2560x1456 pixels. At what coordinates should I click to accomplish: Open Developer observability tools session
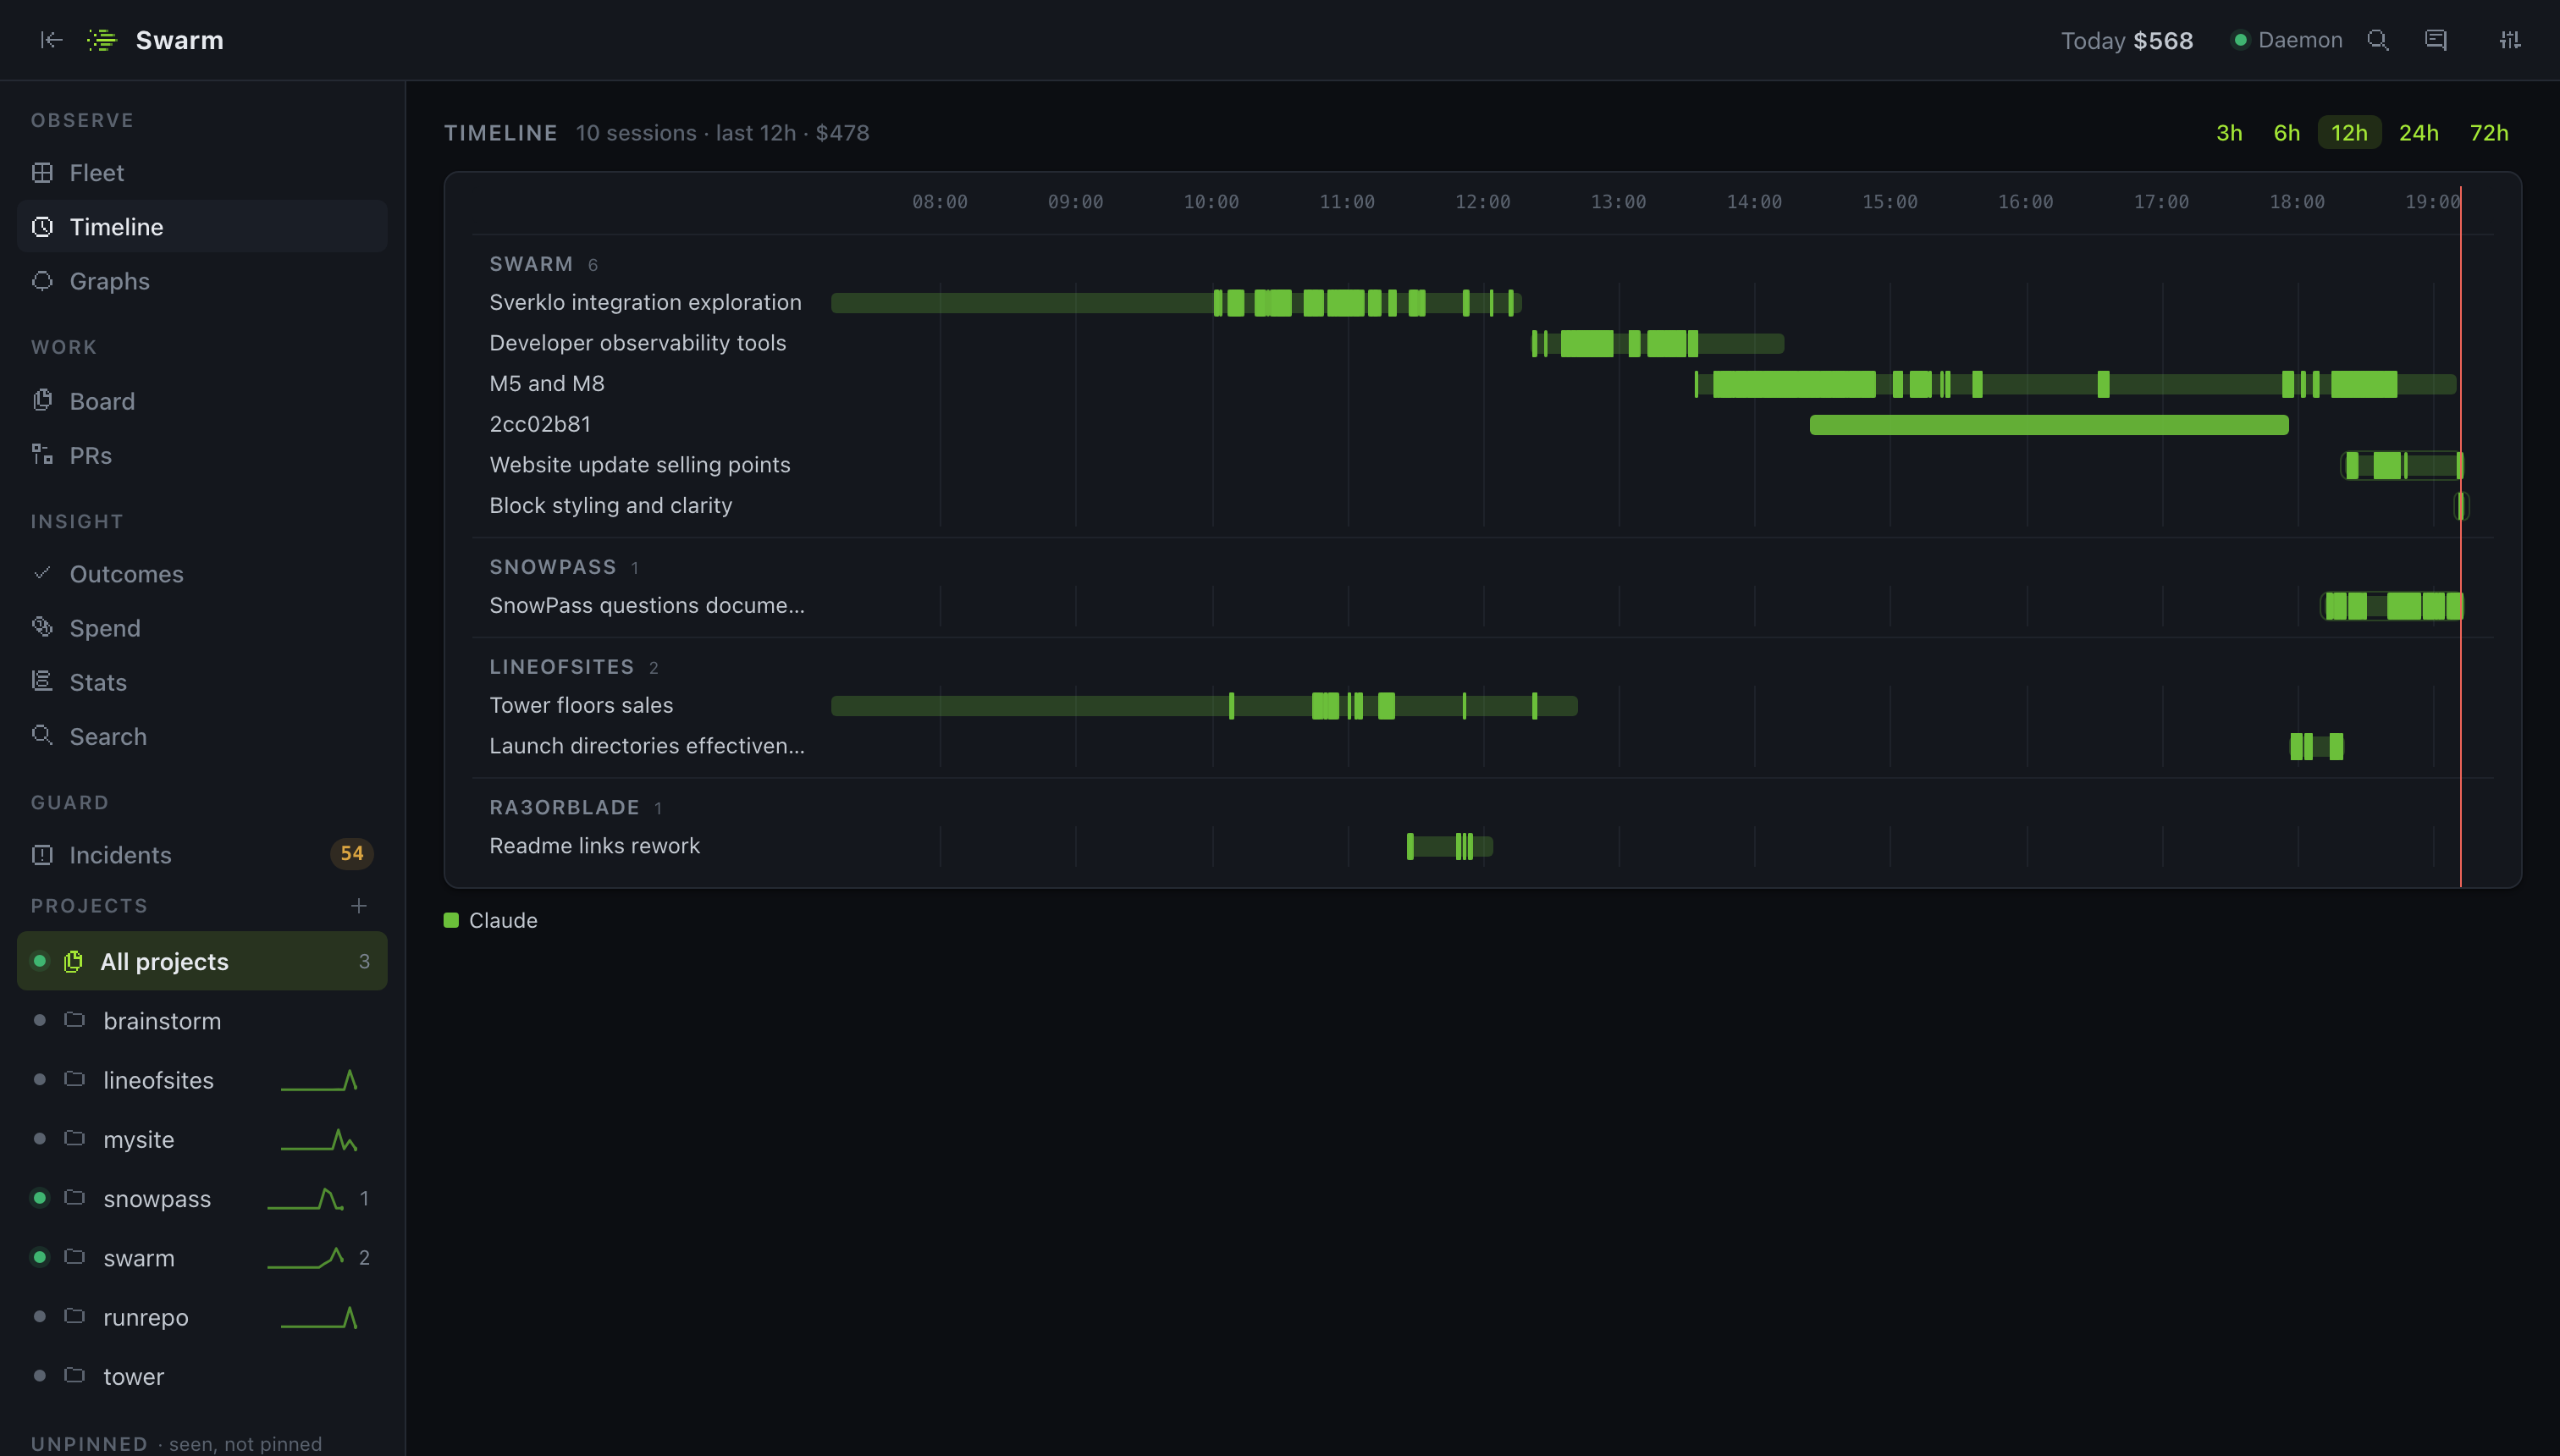point(637,343)
